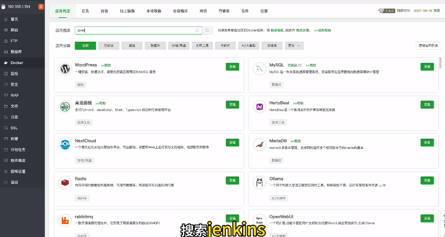Click the NextCloud logo icon
The height and width of the screenshot is (237, 445).
65,144
